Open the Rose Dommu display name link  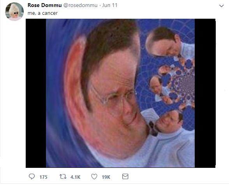click(44, 5)
